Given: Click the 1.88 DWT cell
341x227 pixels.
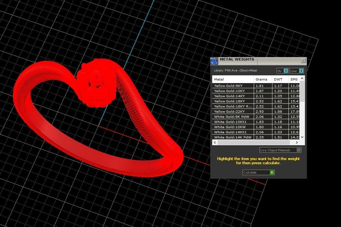Looking at the screenshot, I should (x=280, y=111).
